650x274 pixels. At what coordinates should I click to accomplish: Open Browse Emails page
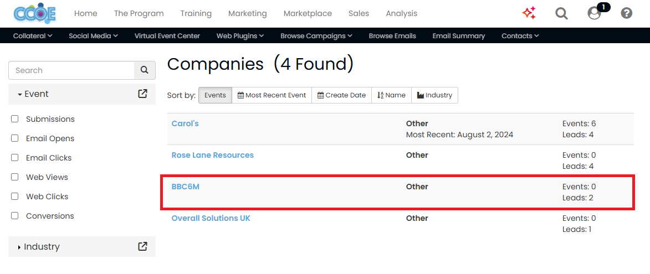pos(392,36)
